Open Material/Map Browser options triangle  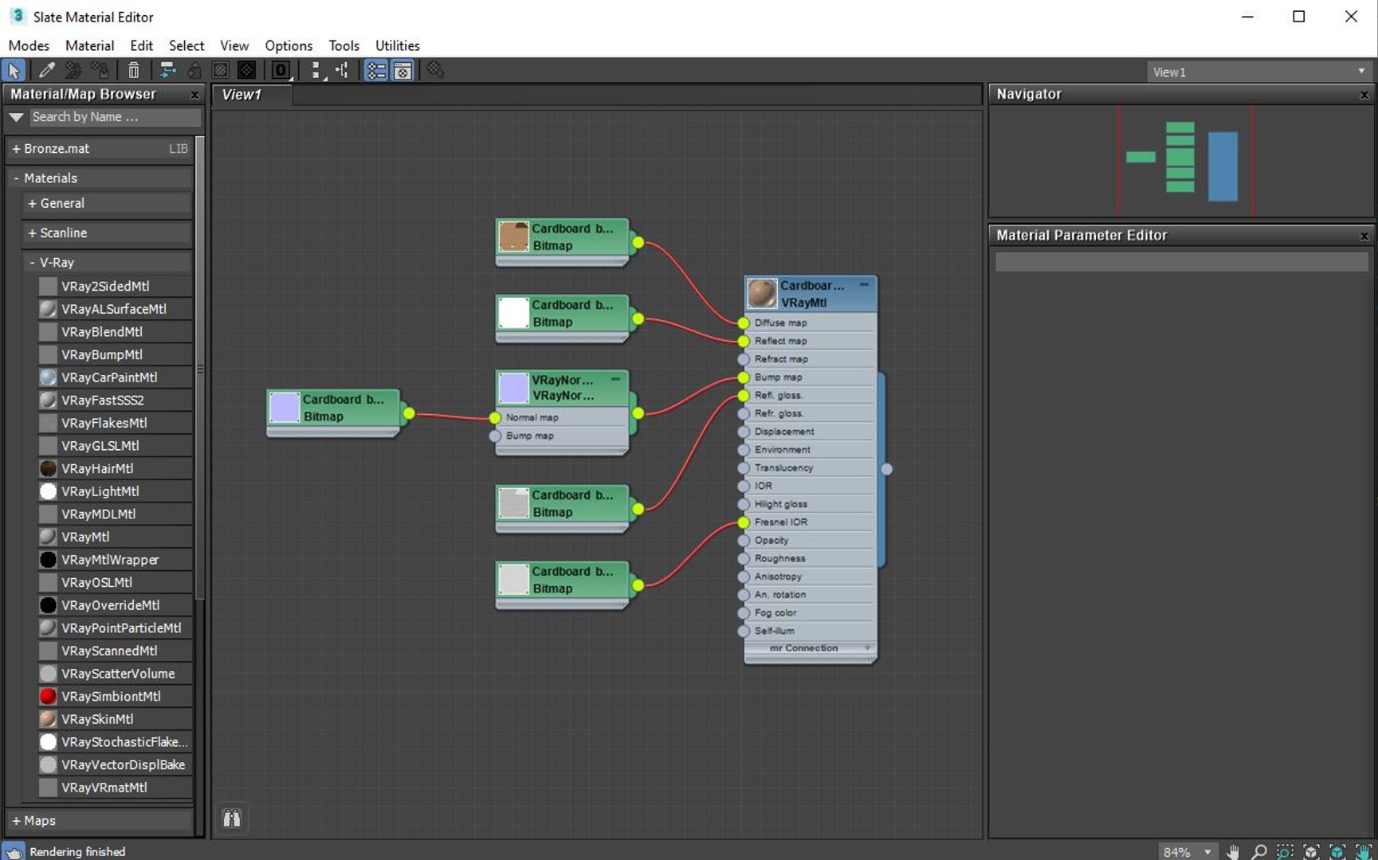[16, 117]
